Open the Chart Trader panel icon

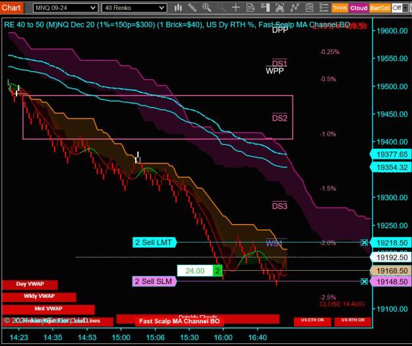pyautogui.click(x=266, y=8)
